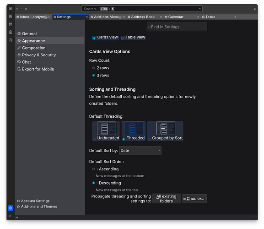Choose 2 rows for card row count
This screenshot has height=229, width=264.
[94, 68]
